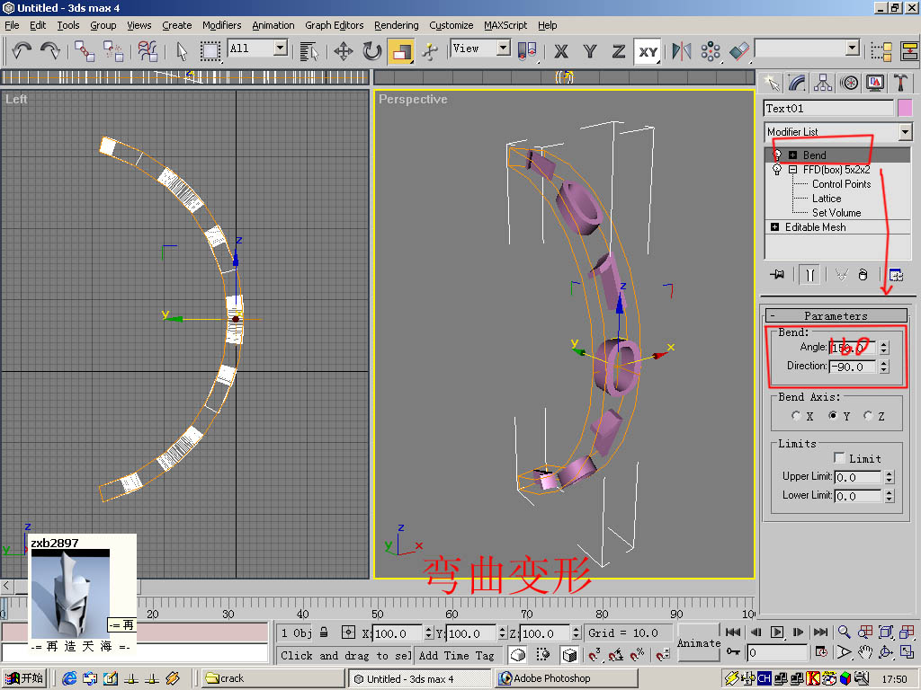The image size is (921, 690).
Task: Toggle the Angle Snap magnet
Action: (615, 654)
